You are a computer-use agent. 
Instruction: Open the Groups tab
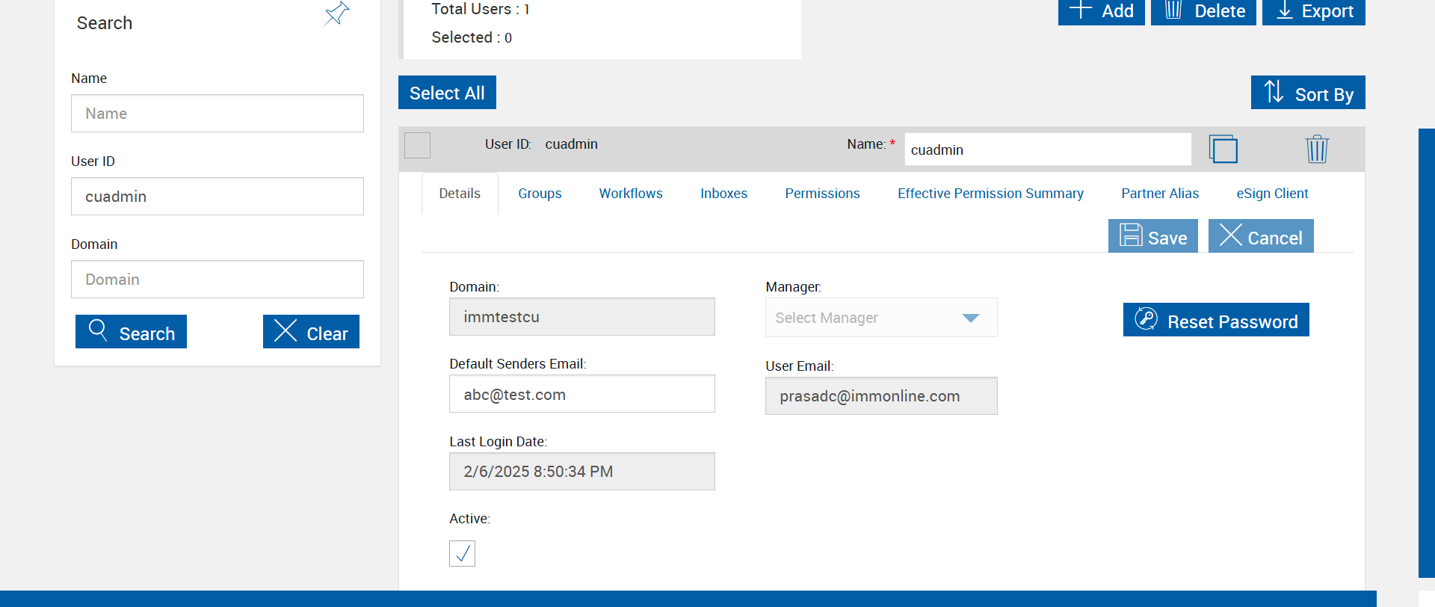540,194
